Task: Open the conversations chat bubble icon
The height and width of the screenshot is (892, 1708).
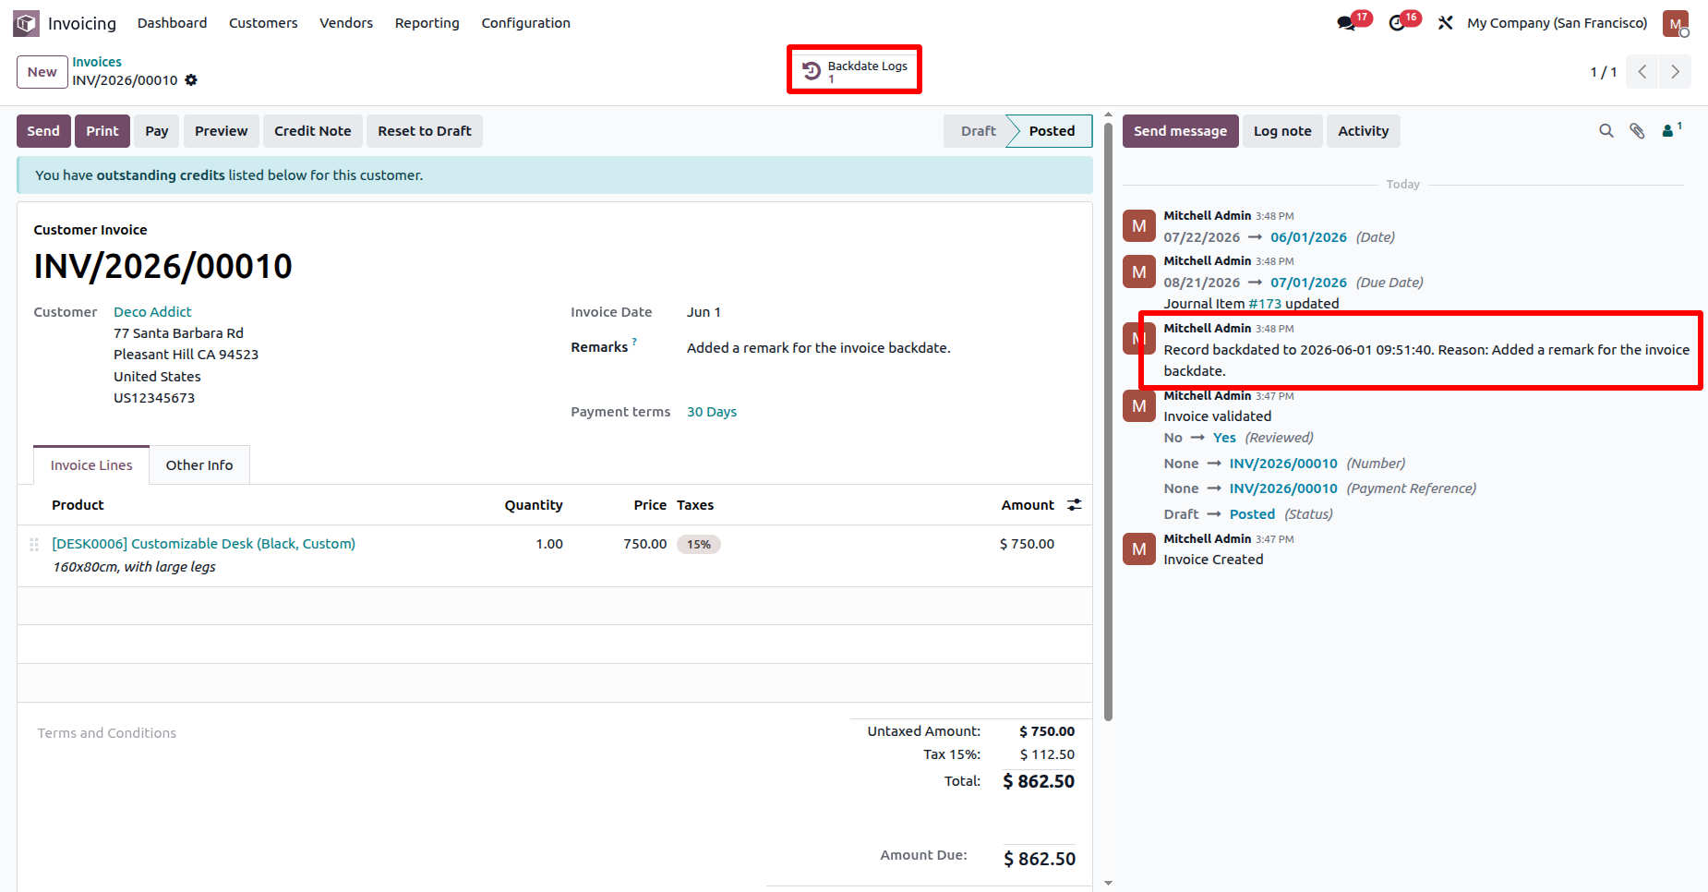Action: pos(1347,23)
